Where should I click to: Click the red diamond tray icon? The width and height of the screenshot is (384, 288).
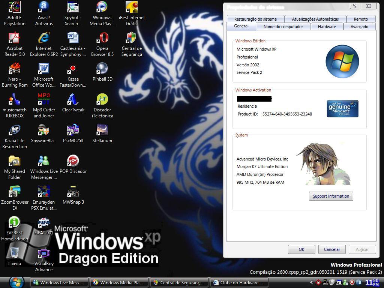pyautogui.click(x=318, y=282)
